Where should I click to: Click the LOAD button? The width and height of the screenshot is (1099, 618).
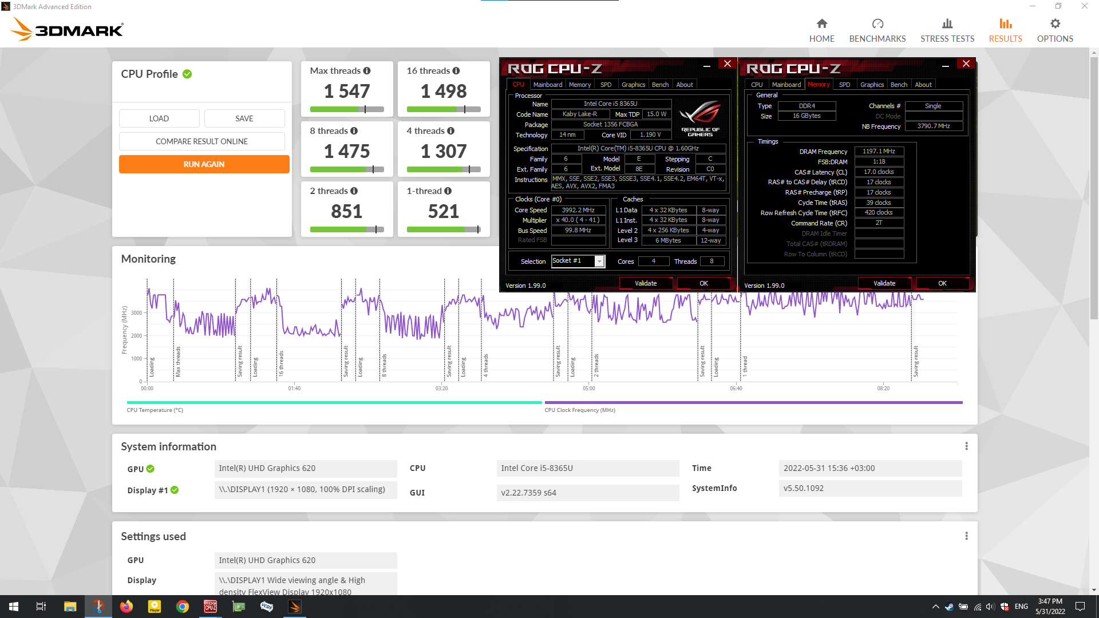pos(159,118)
